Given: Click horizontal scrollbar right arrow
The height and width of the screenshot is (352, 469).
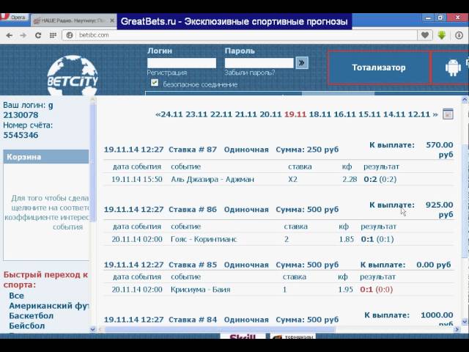Looking at the screenshot, I should pyautogui.click(x=457, y=329).
